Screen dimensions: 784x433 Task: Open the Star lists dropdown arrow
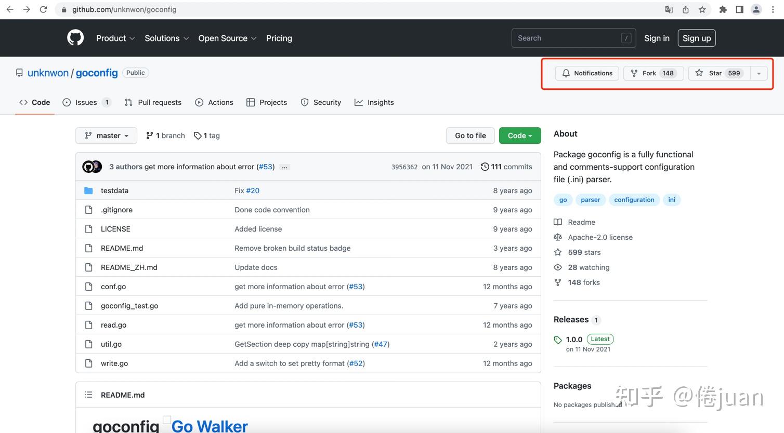tap(759, 73)
